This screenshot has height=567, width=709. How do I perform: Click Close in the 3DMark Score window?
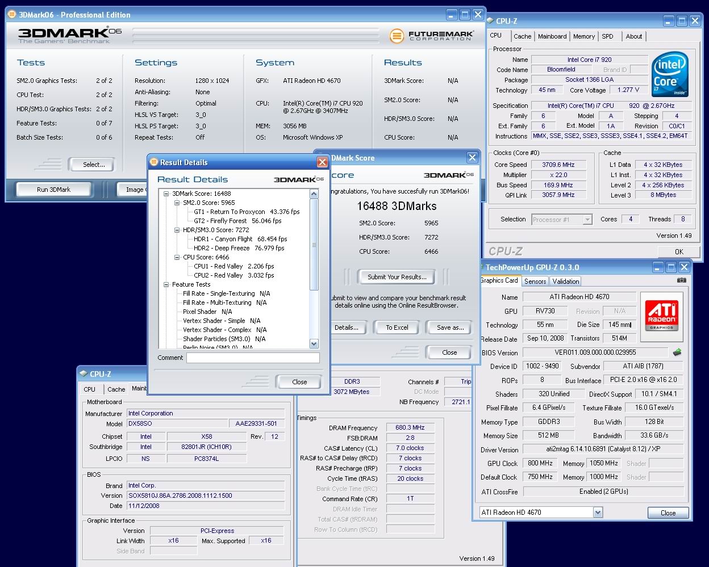[449, 352]
